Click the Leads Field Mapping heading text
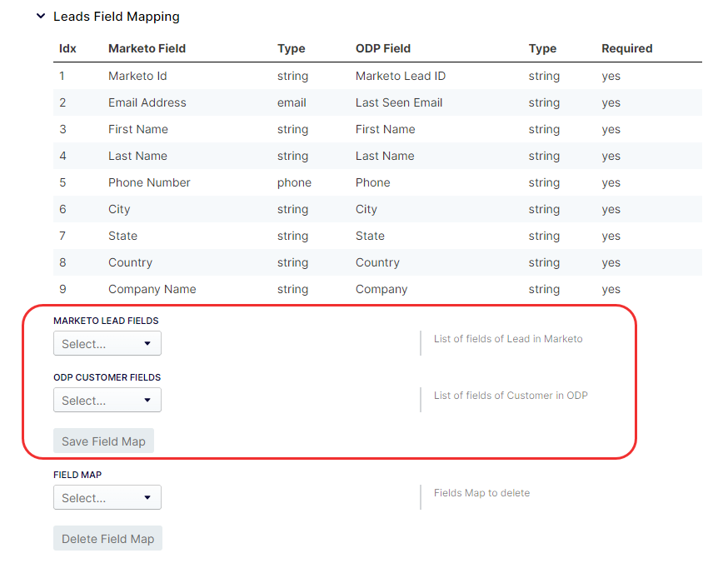Image resolution: width=703 pixels, height=568 pixels. coord(117,17)
